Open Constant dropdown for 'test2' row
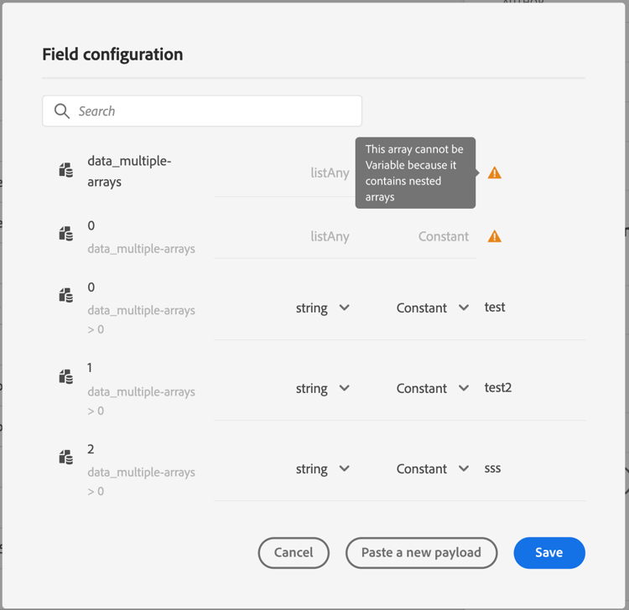 click(x=432, y=388)
